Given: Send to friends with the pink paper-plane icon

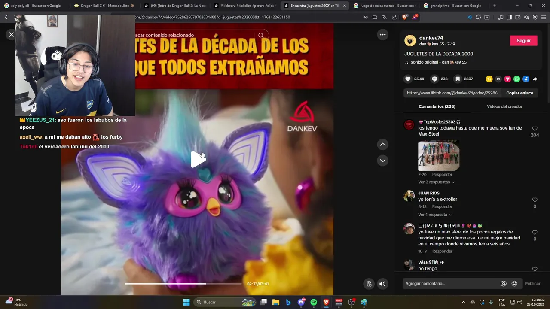Looking at the screenshot, I should click(x=507, y=79).
